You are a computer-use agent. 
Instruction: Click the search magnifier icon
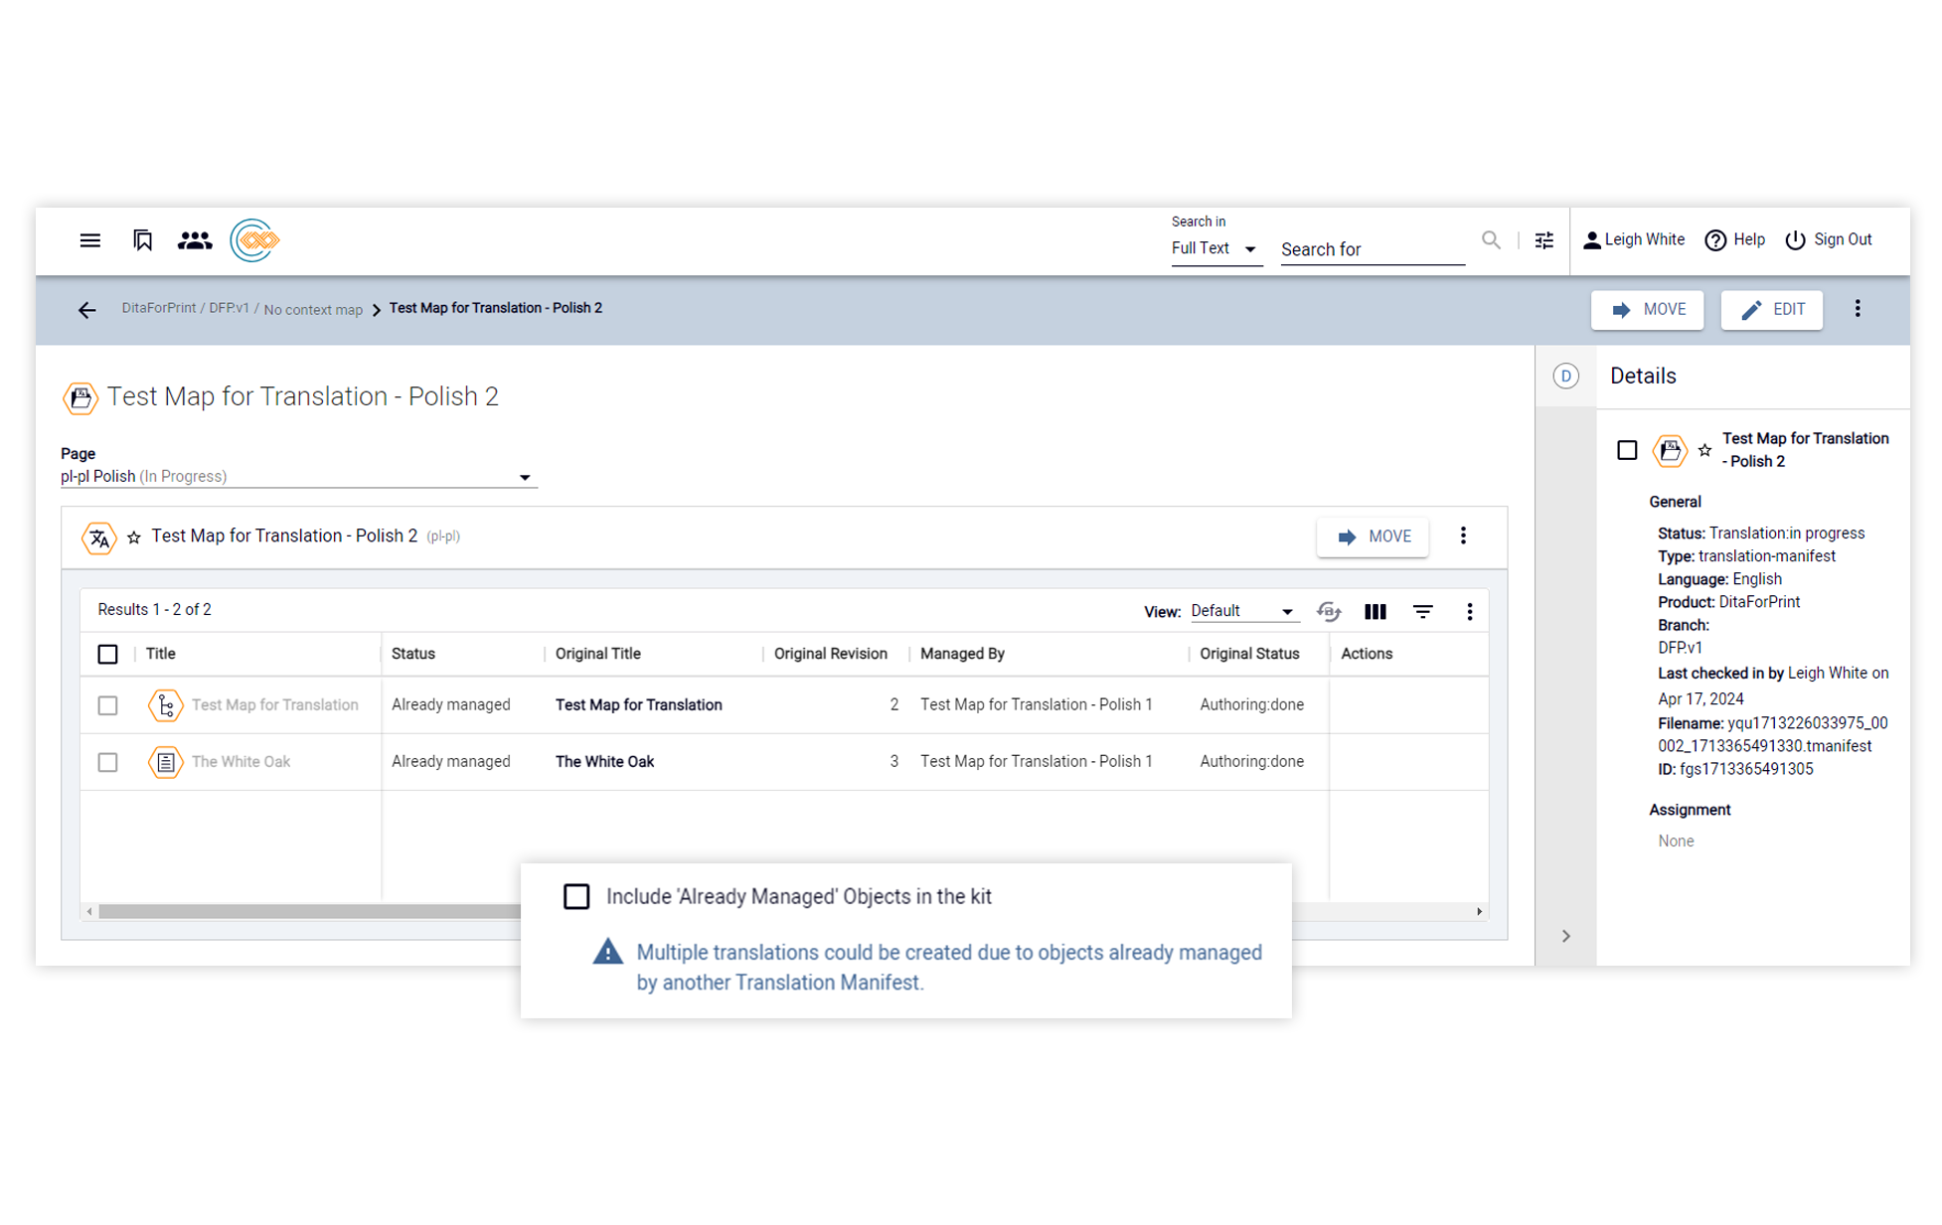[1491, 239]
